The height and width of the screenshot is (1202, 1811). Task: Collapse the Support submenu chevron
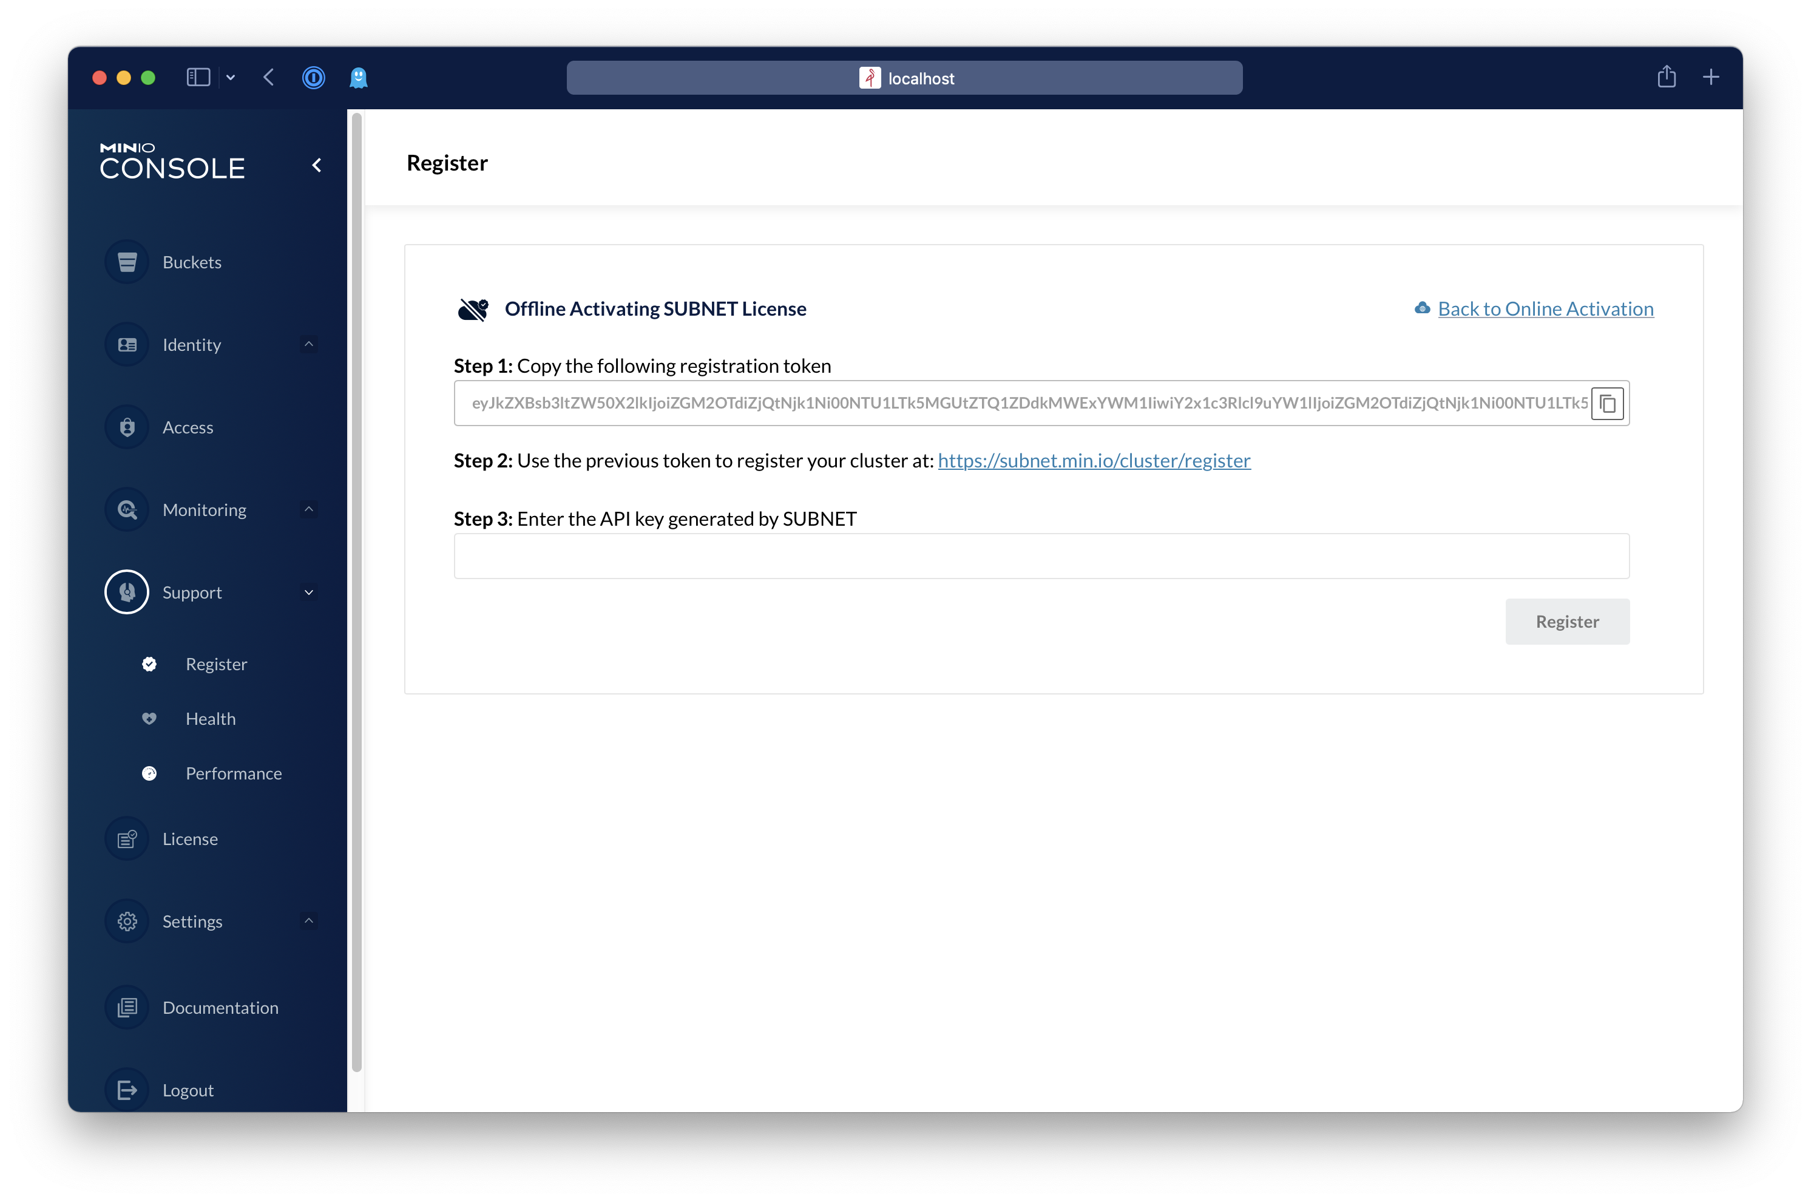pyautogui.click(x=309, y=593)
